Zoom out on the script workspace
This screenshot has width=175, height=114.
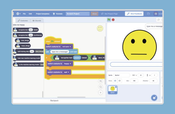[x=101, y=87]
